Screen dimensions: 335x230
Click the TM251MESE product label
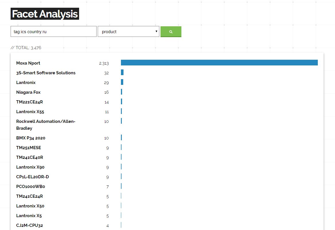(x=28, y=148)
